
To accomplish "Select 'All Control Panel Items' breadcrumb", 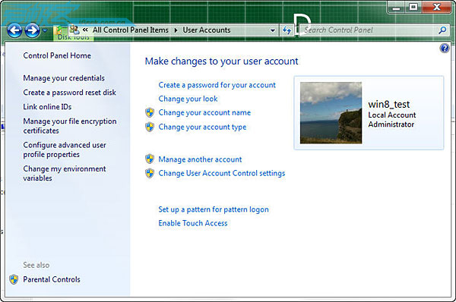I will point(131,30).
